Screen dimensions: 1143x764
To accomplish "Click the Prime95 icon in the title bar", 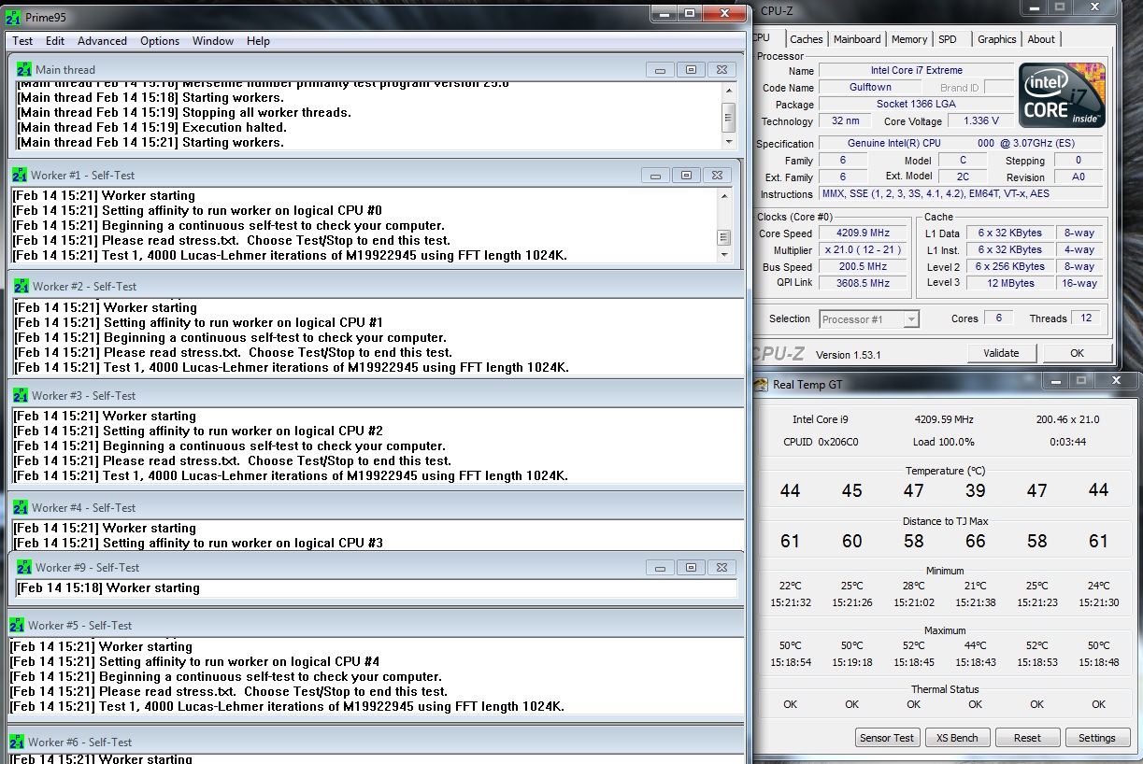I will click(x=14, y=17).
